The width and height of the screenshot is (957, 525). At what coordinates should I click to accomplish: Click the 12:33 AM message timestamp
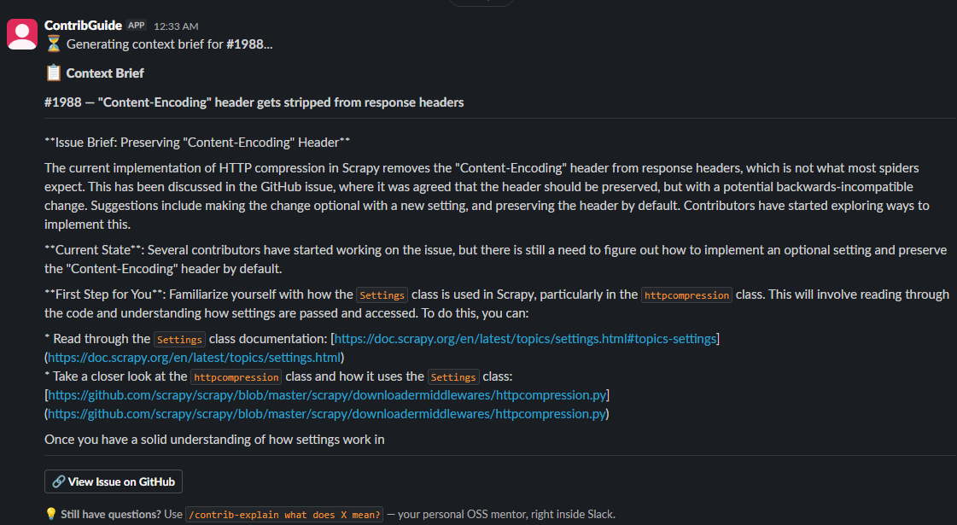click(176, 26)
